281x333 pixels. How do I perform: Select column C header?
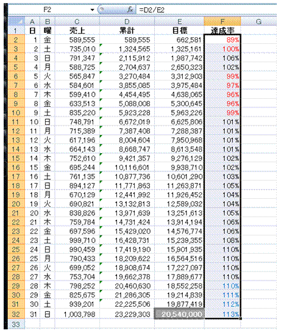[x=77, y=21]
